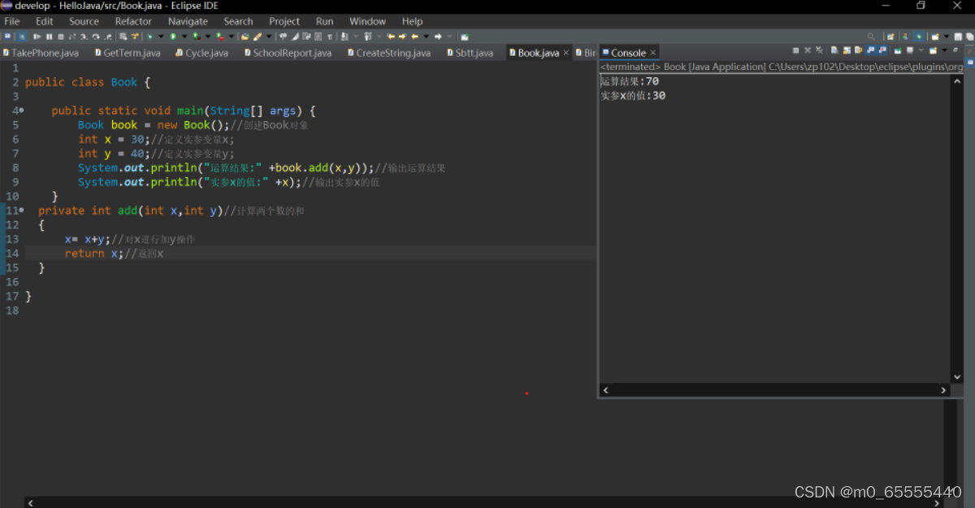This screenshot has width=975, height=508.
Task: Toggle Scroll Lock in the Console toolbar
Action: (846, 50)
